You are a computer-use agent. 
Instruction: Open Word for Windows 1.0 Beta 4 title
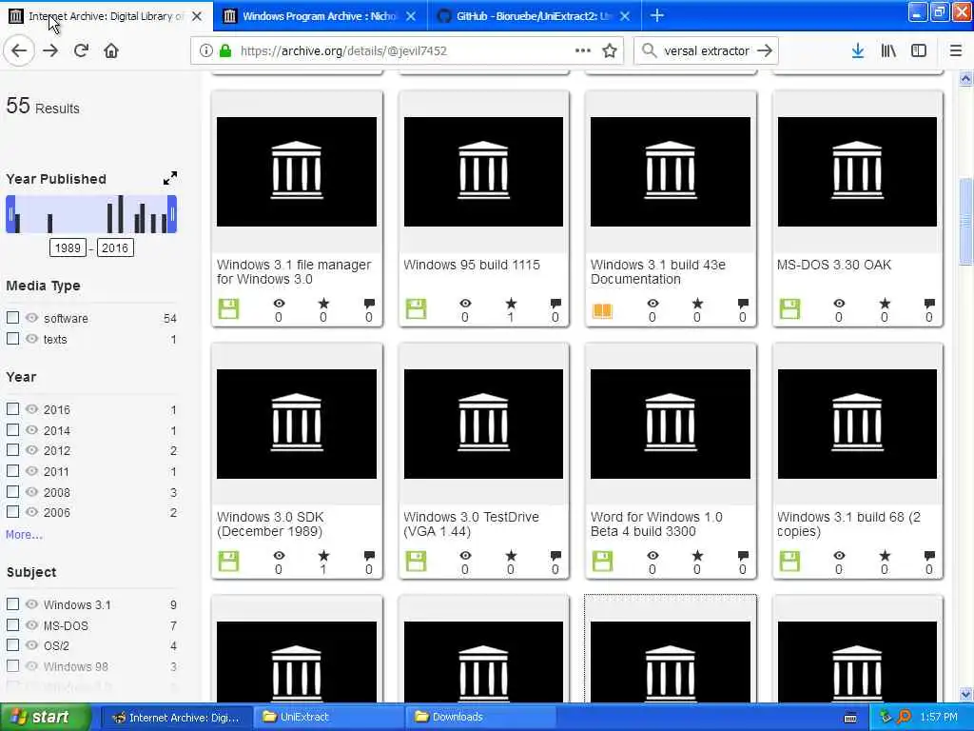coord(656,524)
